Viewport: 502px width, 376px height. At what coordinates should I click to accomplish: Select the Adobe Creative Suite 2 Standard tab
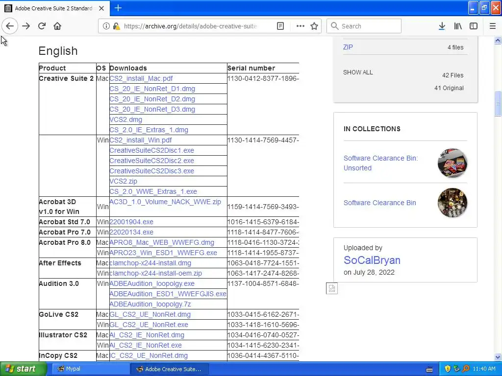55,8
